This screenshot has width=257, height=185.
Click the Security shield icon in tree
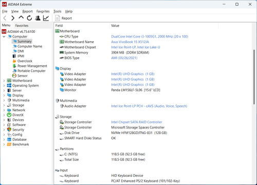9,129
